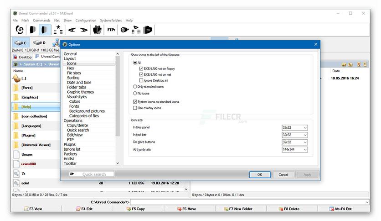
Task: Open In files panel icon size dropdown
Action: tap(295, 127)
